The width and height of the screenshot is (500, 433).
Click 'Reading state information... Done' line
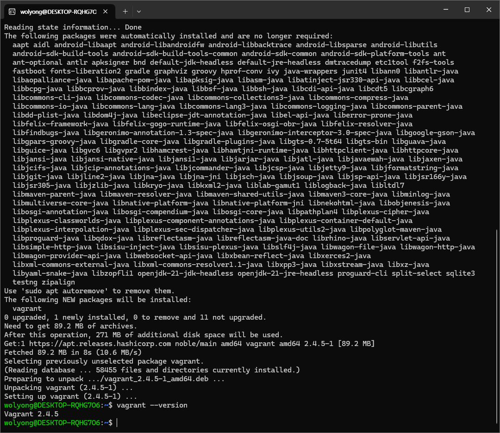tap(73, 27)
